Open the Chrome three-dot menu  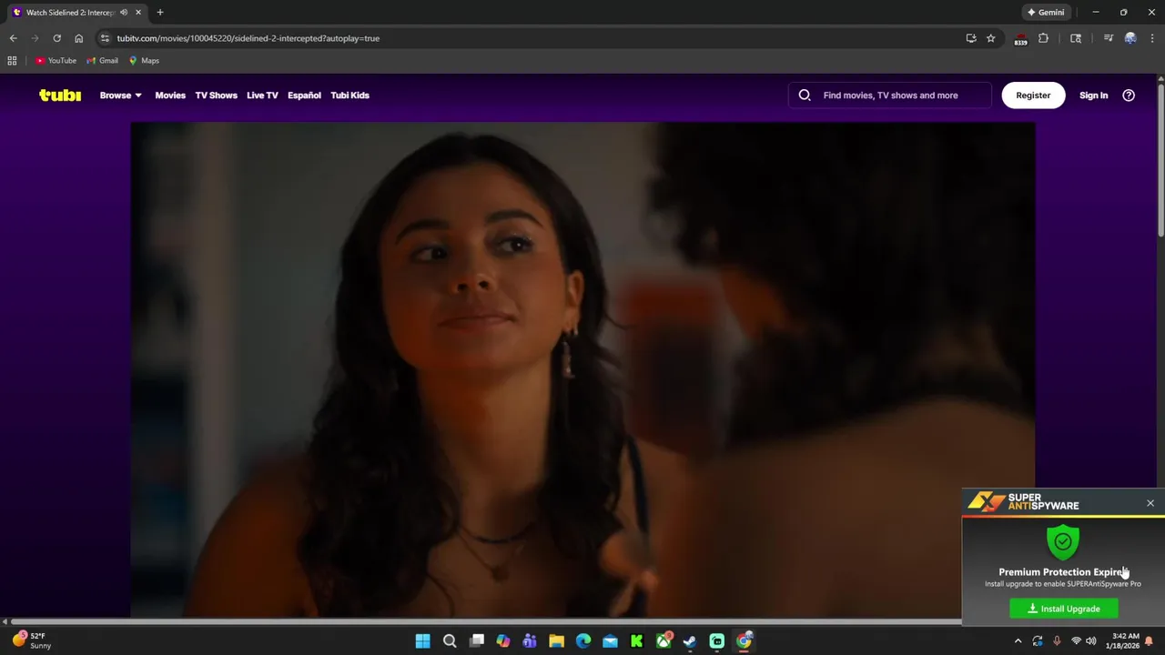point(1152,38)
